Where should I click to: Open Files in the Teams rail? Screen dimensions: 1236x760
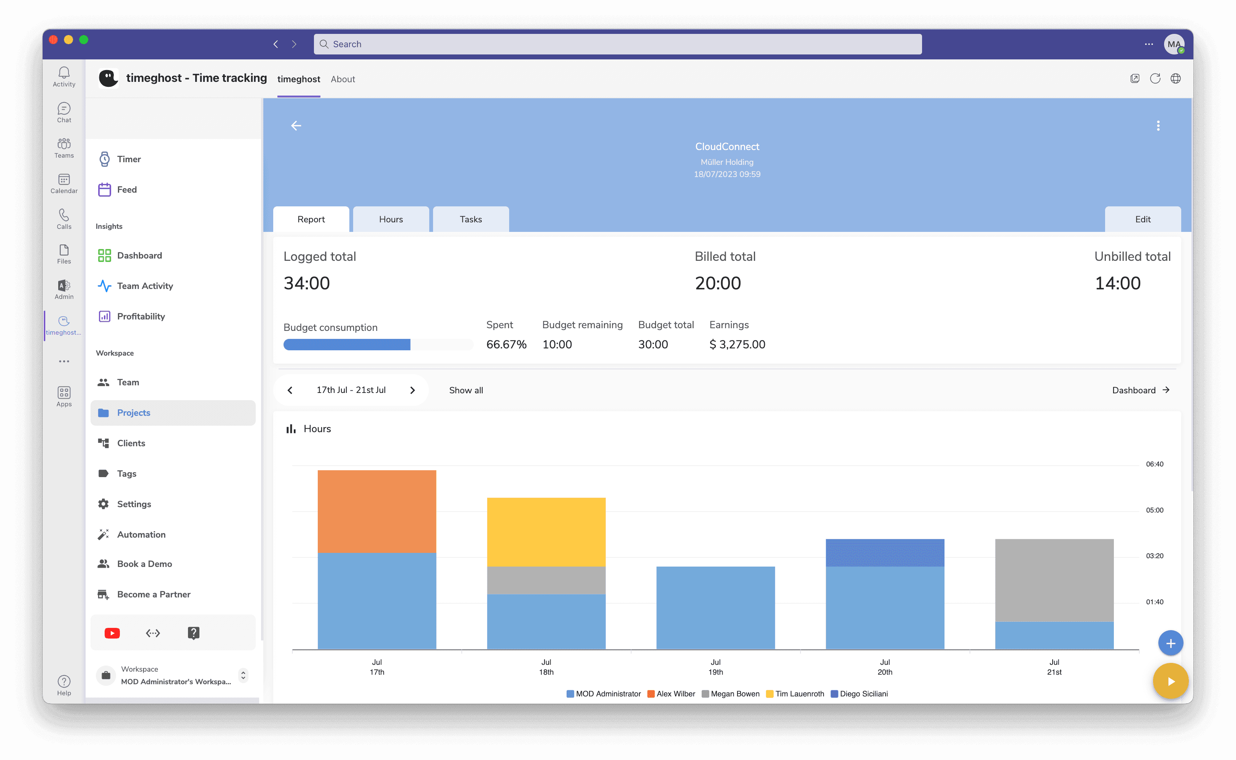point(64,254)
